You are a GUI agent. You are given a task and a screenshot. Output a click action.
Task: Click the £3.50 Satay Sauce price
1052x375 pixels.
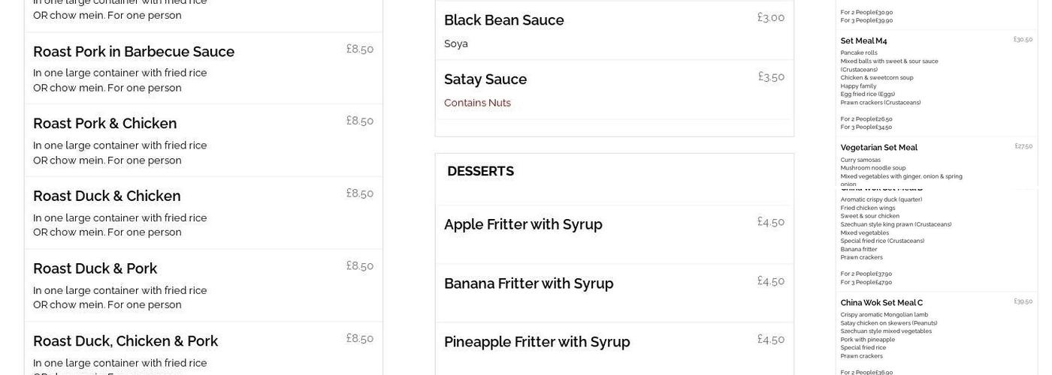click(771, 77)
